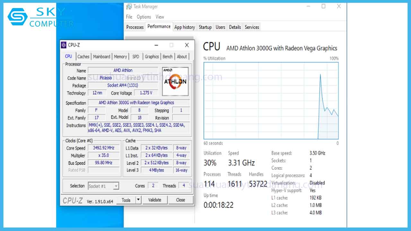Click the Name field showing AMD Athlon
This screenshot has width=411, height=231.
123,70
